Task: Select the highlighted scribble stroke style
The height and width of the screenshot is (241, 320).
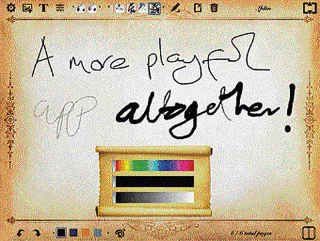Action: pos(154,8)
